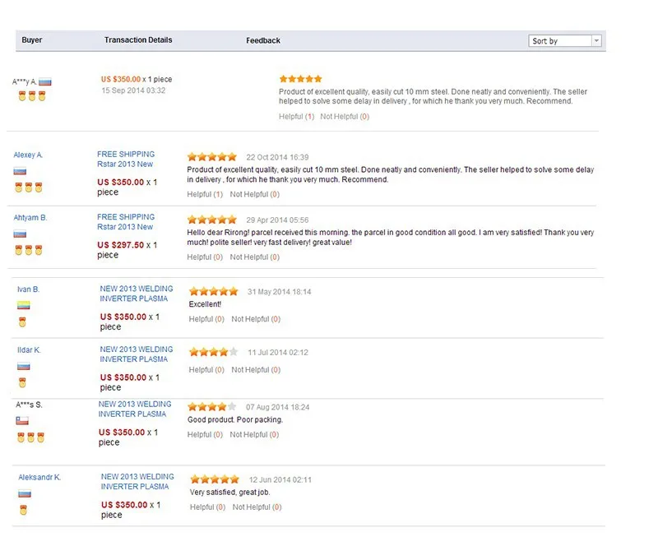Open Ivan B.'s NEW 2013 WELDING INVERTER PLASMA link

click(137, 294)
